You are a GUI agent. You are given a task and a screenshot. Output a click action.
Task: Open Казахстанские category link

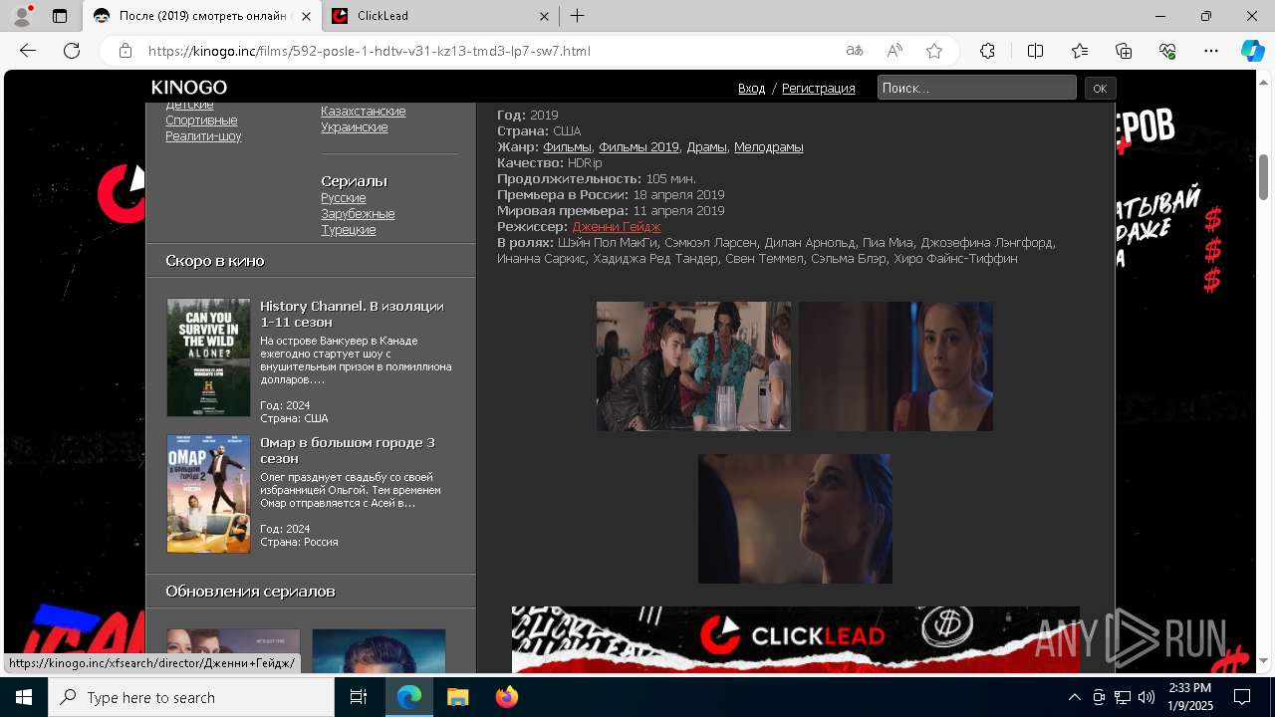[363, 112]
